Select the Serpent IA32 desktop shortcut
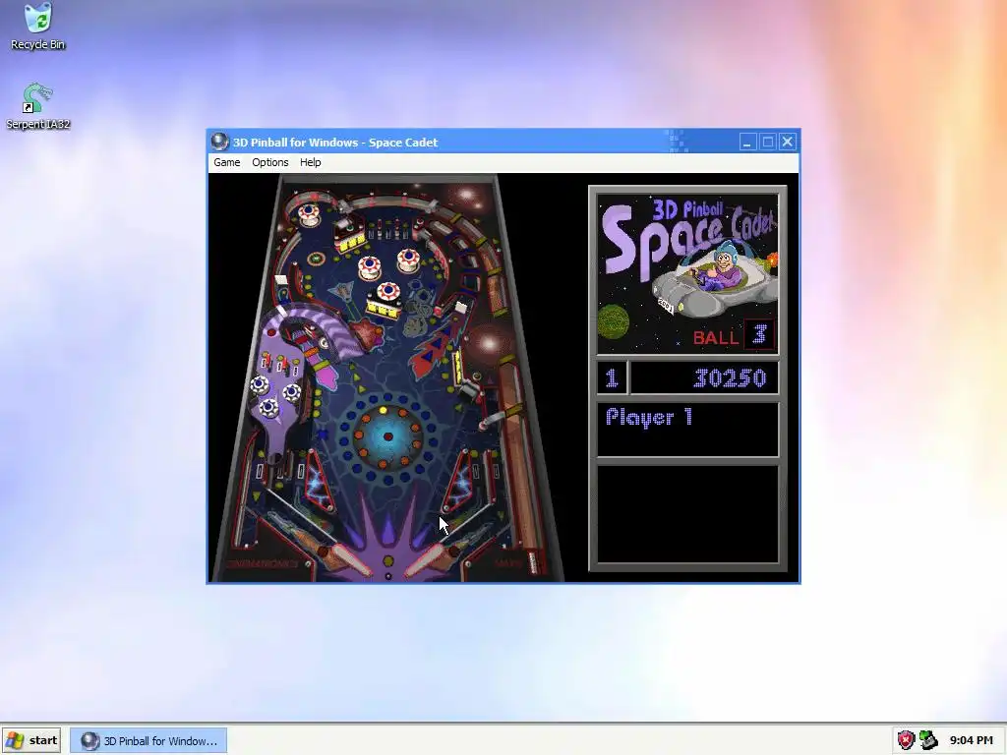 (x=38, y=106)
